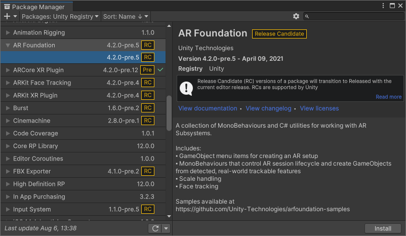This screenshot has width=406, height=236.
Task: Select the Animation Rigging package name
Action: click(x=39, y=32)
